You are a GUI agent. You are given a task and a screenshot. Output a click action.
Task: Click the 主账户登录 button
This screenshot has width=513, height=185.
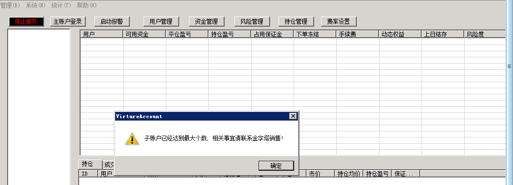[68, 22]
